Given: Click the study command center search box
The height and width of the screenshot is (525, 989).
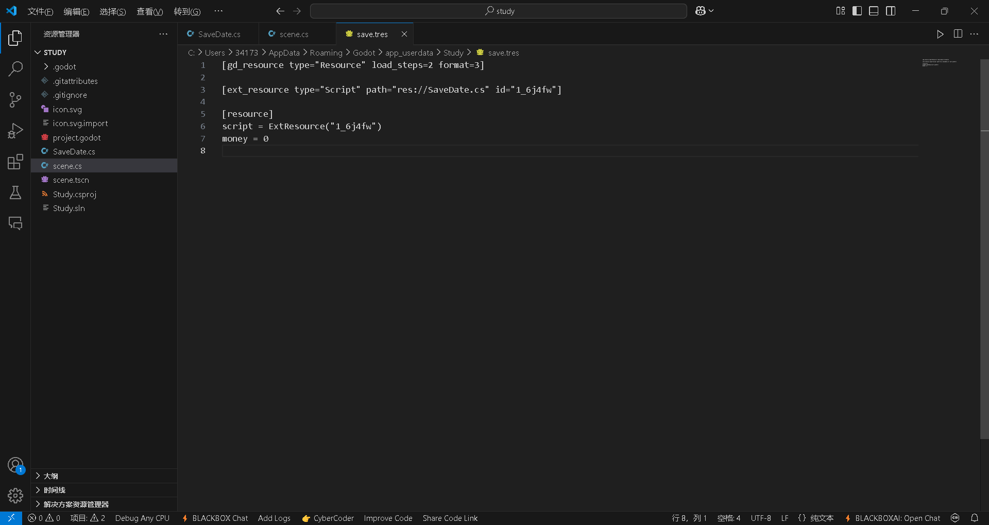Looking at the screenshot, I should click(498, 11).
